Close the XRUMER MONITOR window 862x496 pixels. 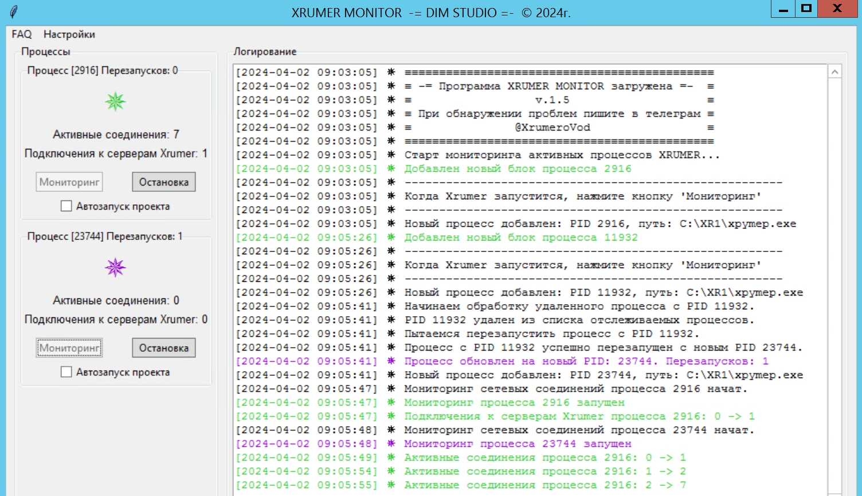point(837,9)
